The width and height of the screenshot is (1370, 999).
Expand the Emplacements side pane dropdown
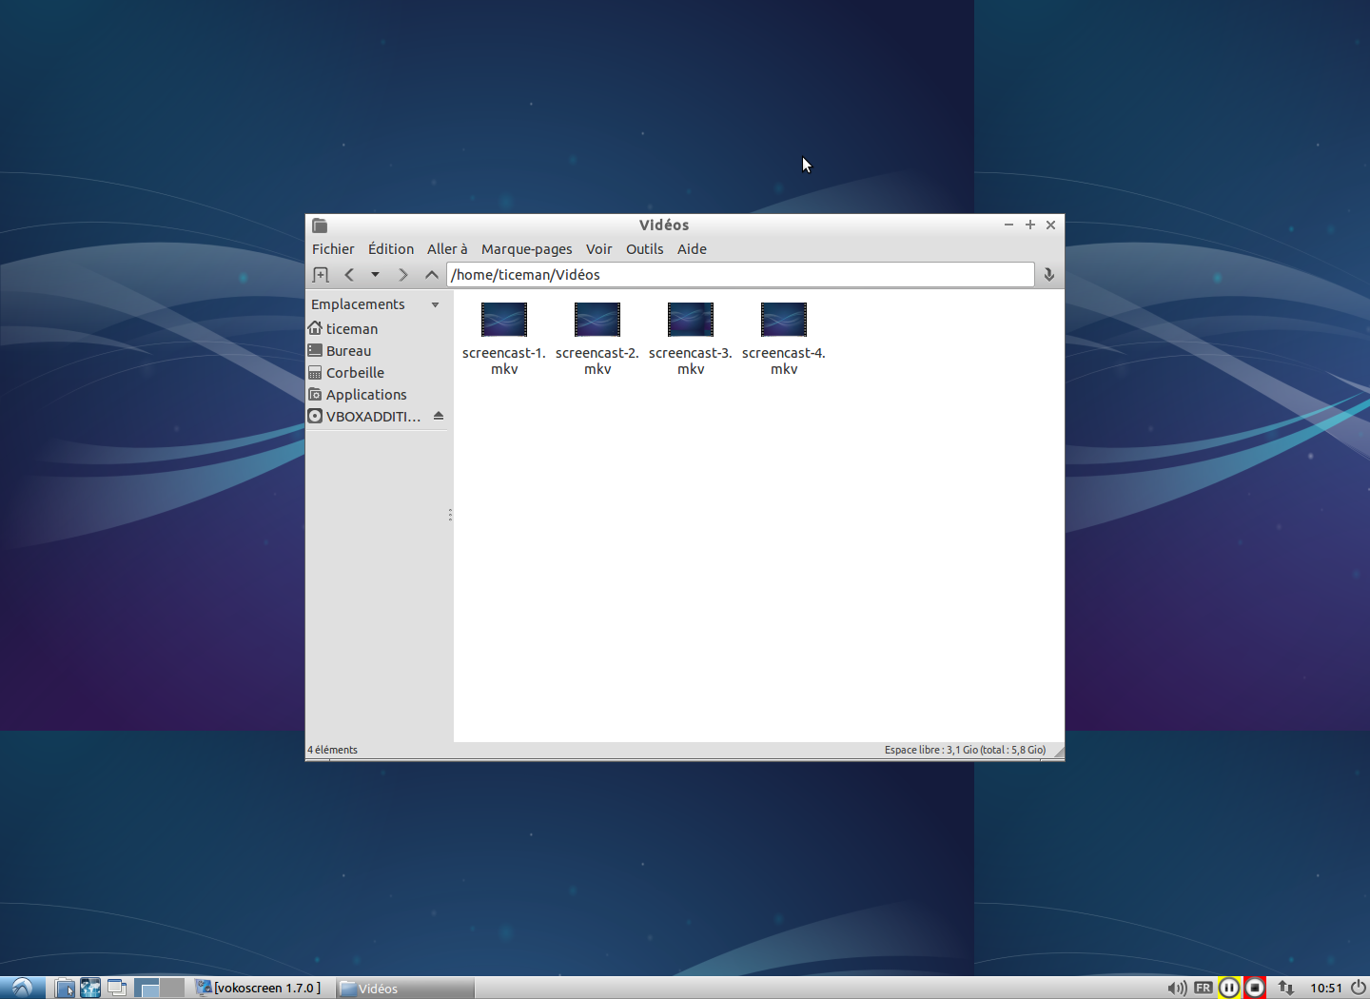[435, 304]
